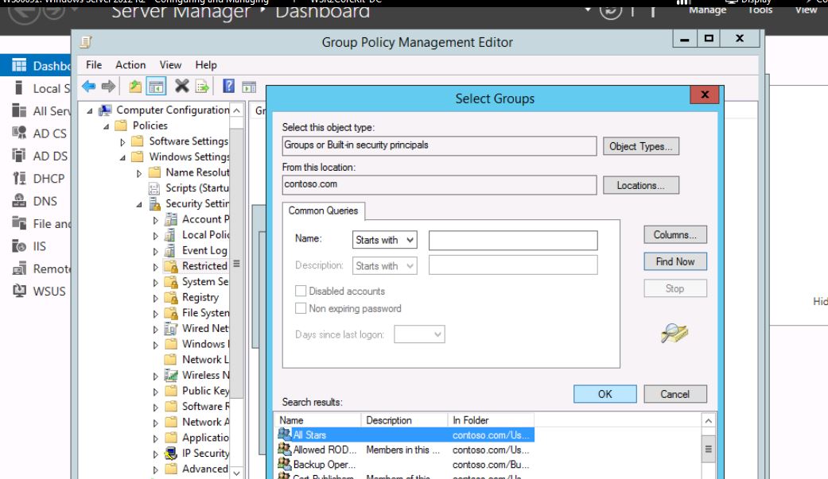The image size is (828, 479).
Task: Click the Server Manager notifications flag icon
Action: (653, 10)
